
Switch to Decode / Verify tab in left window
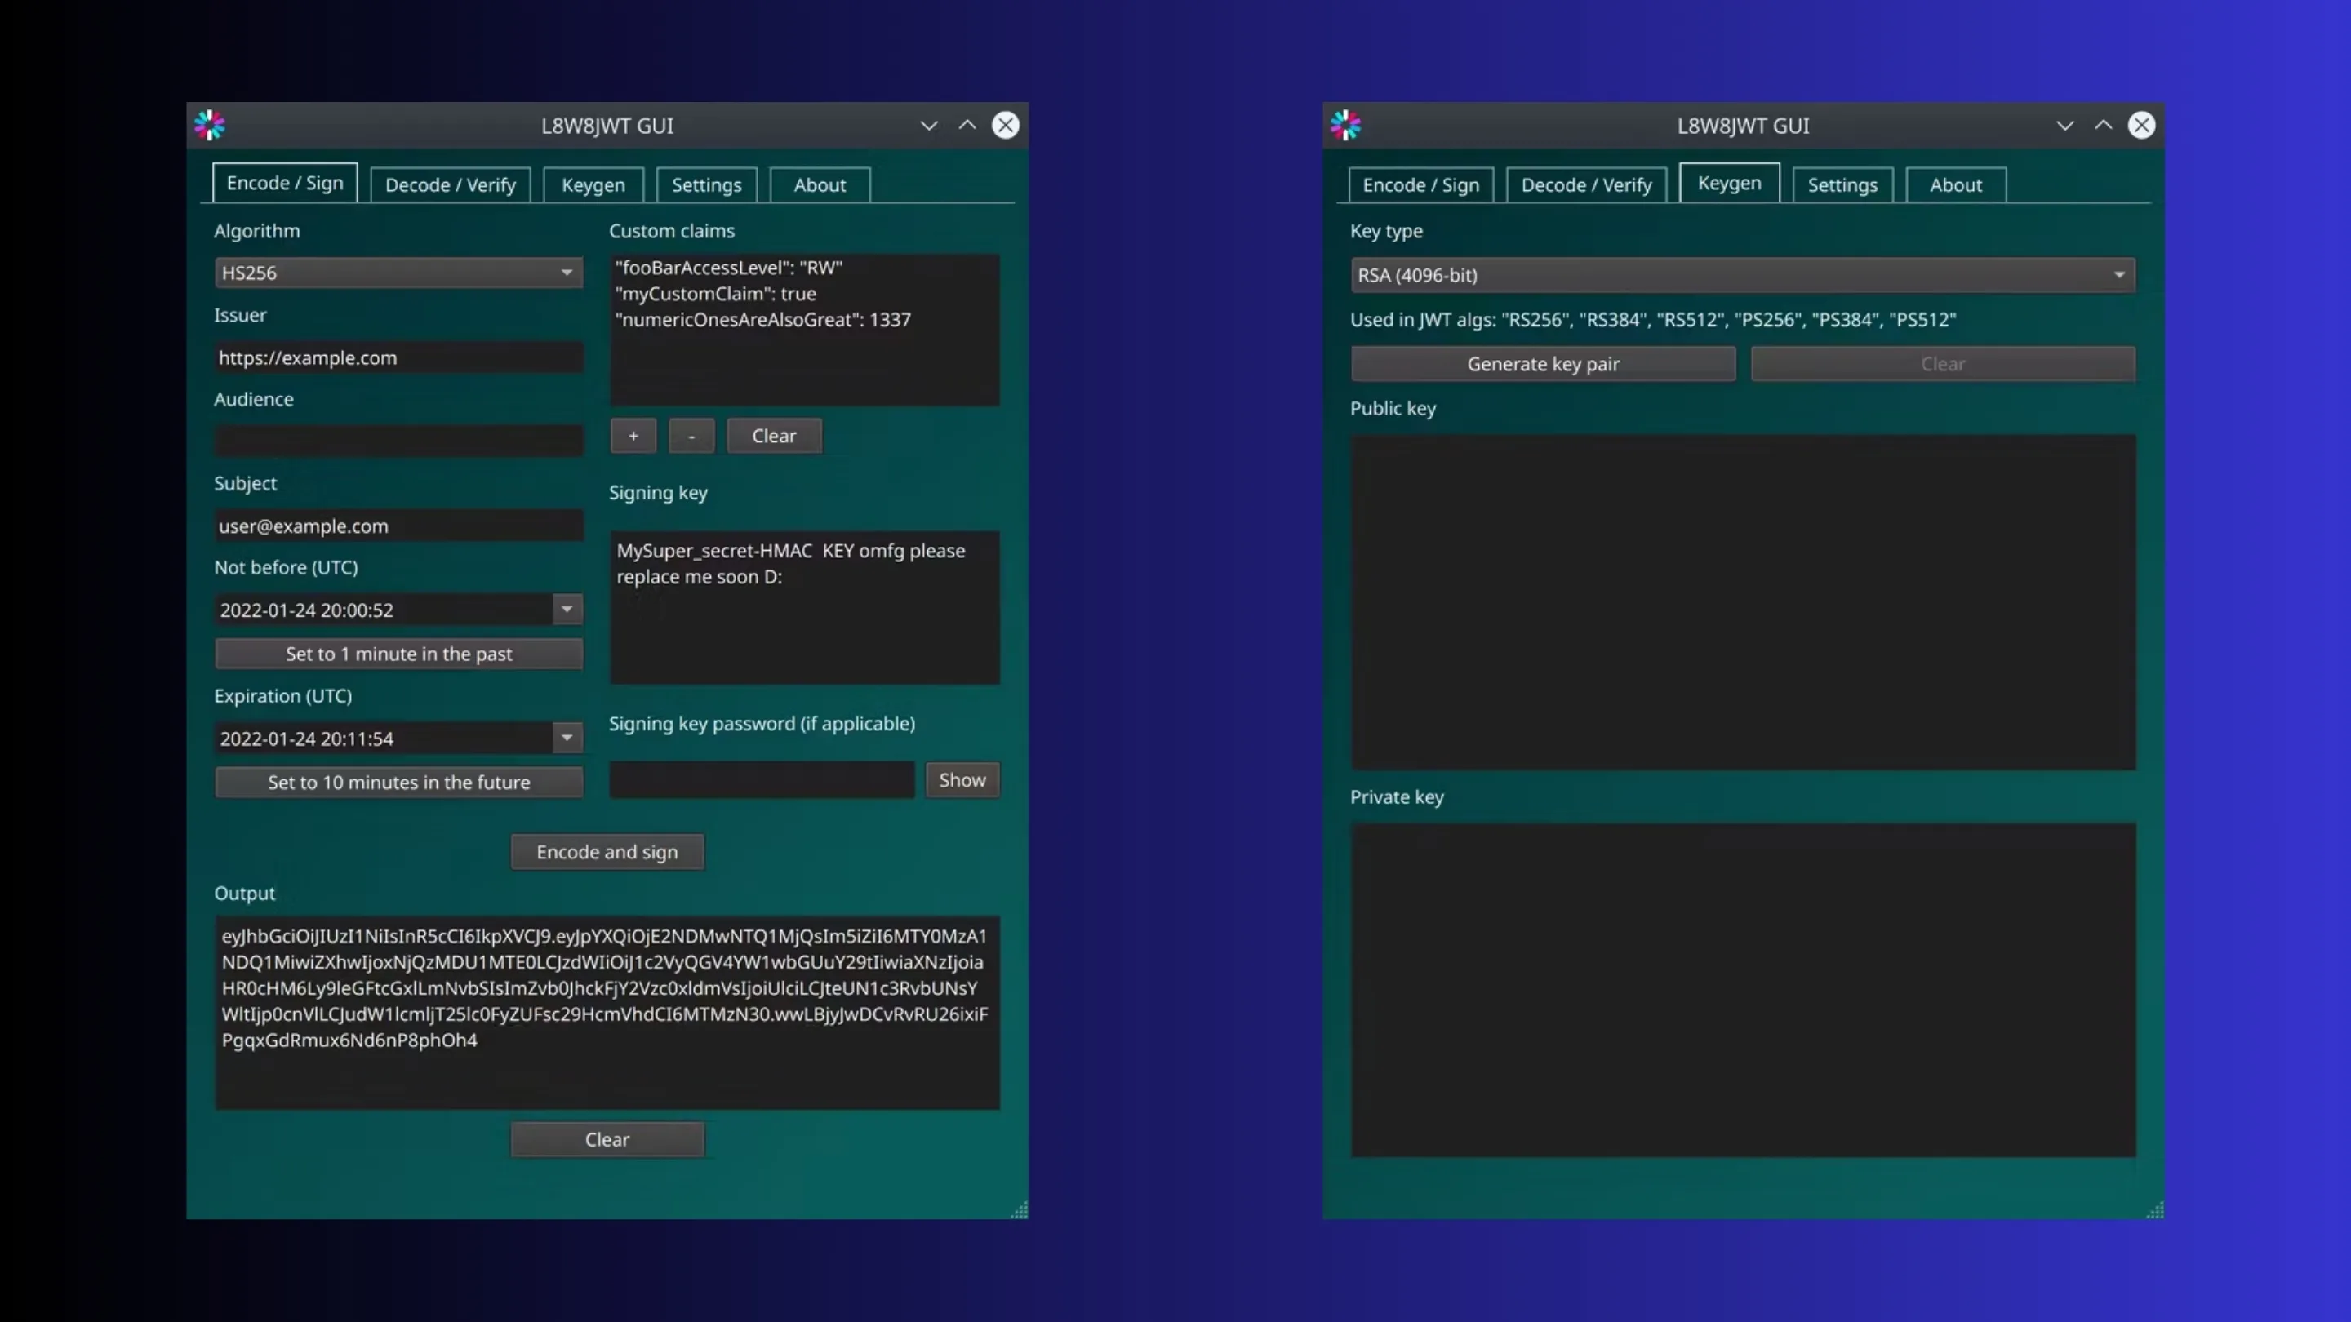coord(450,184)
